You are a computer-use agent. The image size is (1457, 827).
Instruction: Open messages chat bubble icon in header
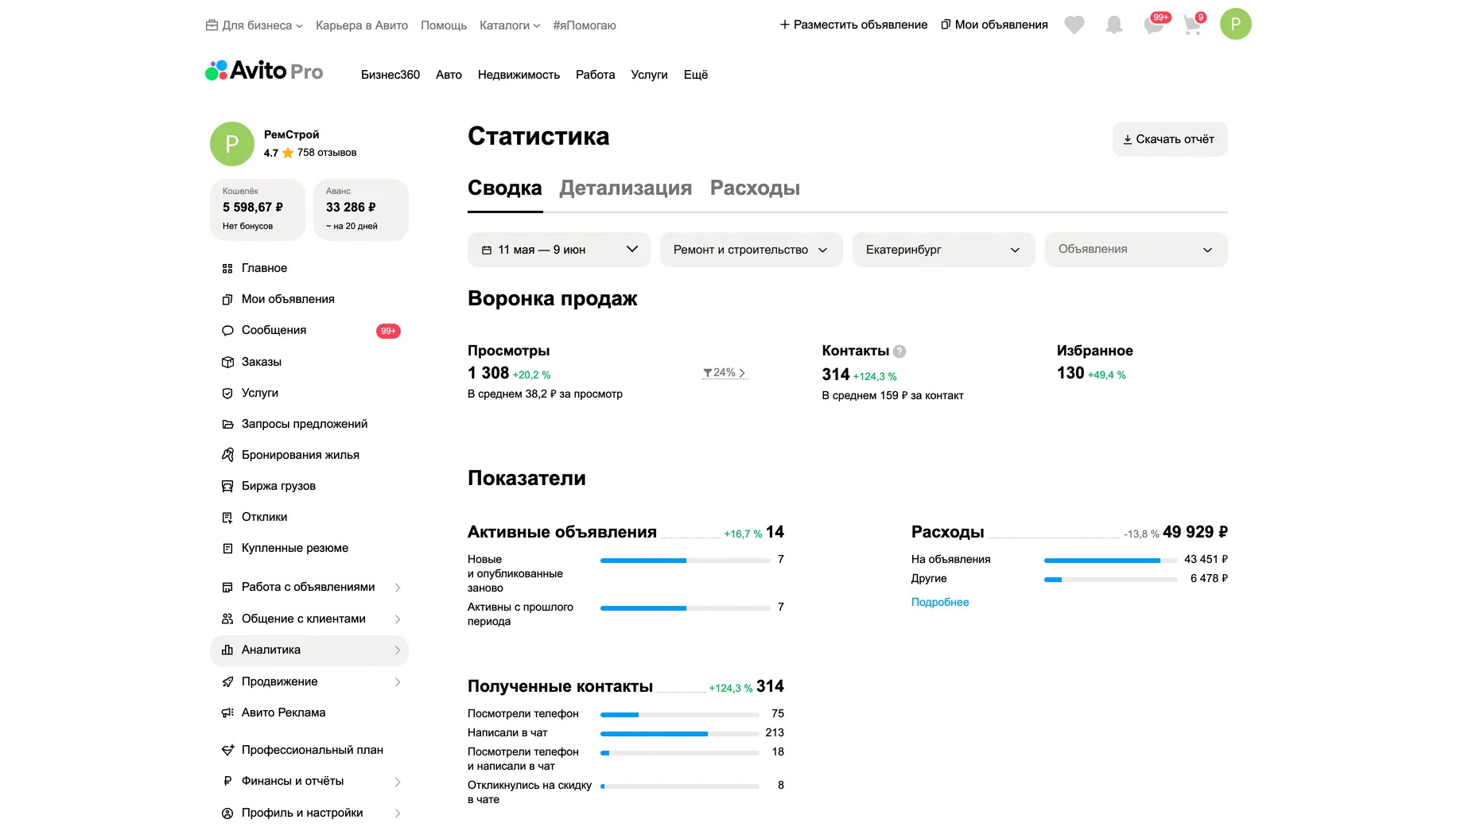click(x=1154, y=25)
